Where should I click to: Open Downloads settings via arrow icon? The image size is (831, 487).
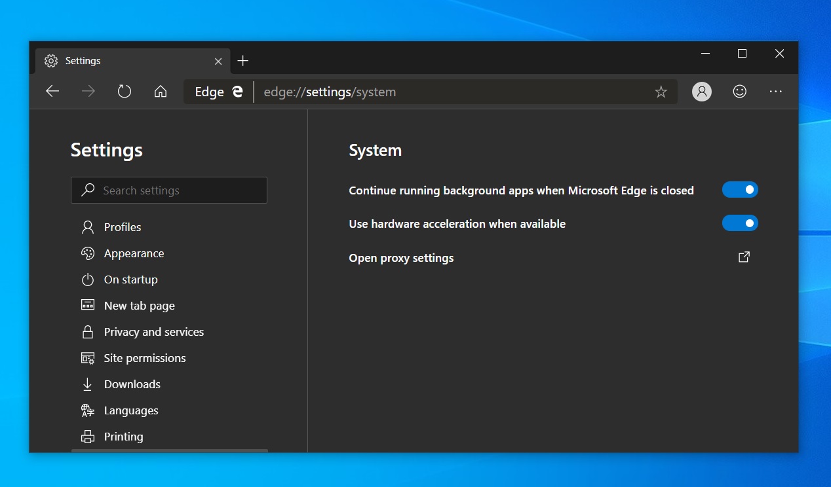click(87, 384)
